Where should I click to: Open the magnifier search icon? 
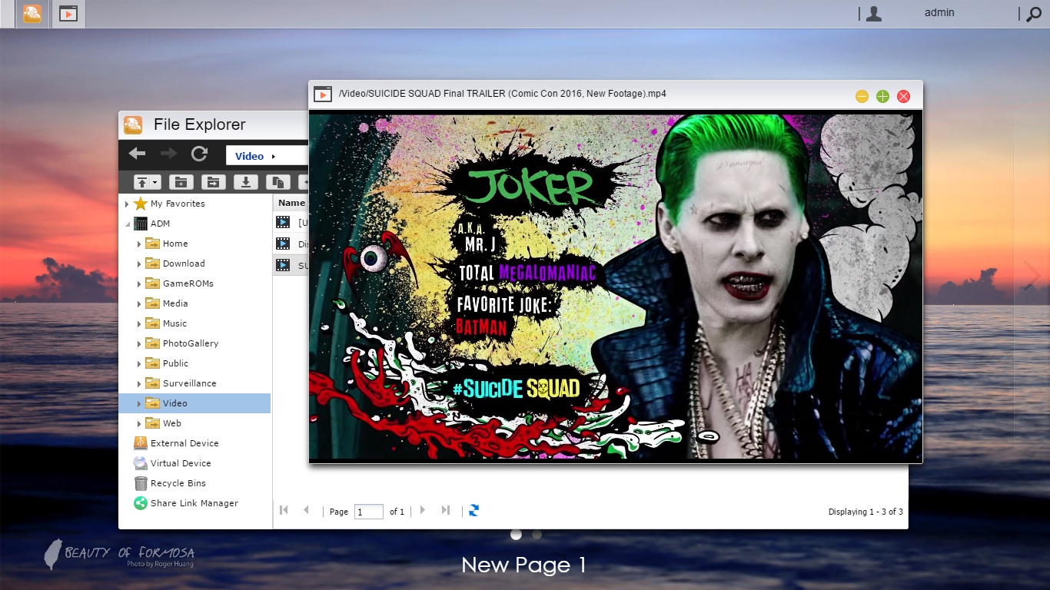coord(1034,14)
